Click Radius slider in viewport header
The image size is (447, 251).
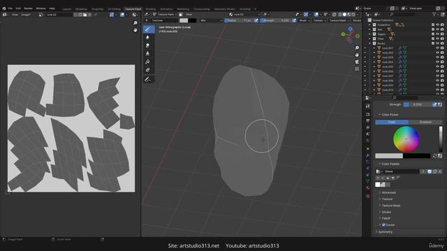coord(239,20)
